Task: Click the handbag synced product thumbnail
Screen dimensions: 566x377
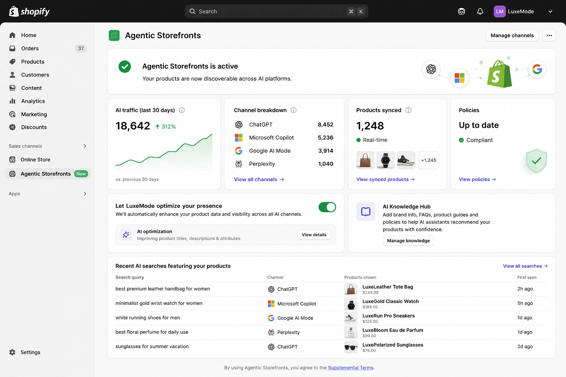Action: (365, 160)
